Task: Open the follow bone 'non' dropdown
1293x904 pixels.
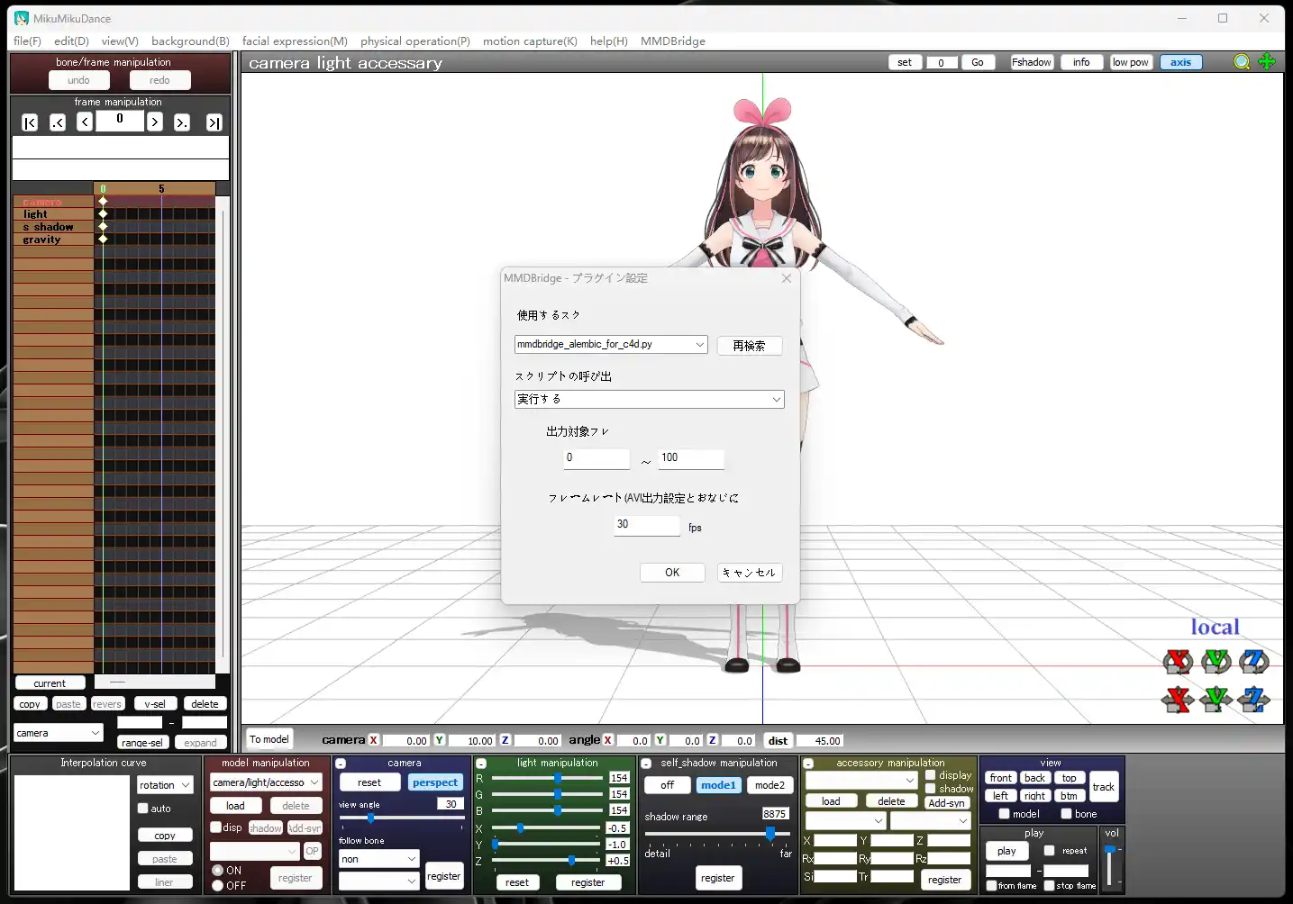Action: 378,859
